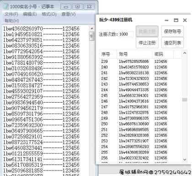Select row 241 in the account list
The width and height of the screenshot is (192, 176).
click(x=140, y=73)
